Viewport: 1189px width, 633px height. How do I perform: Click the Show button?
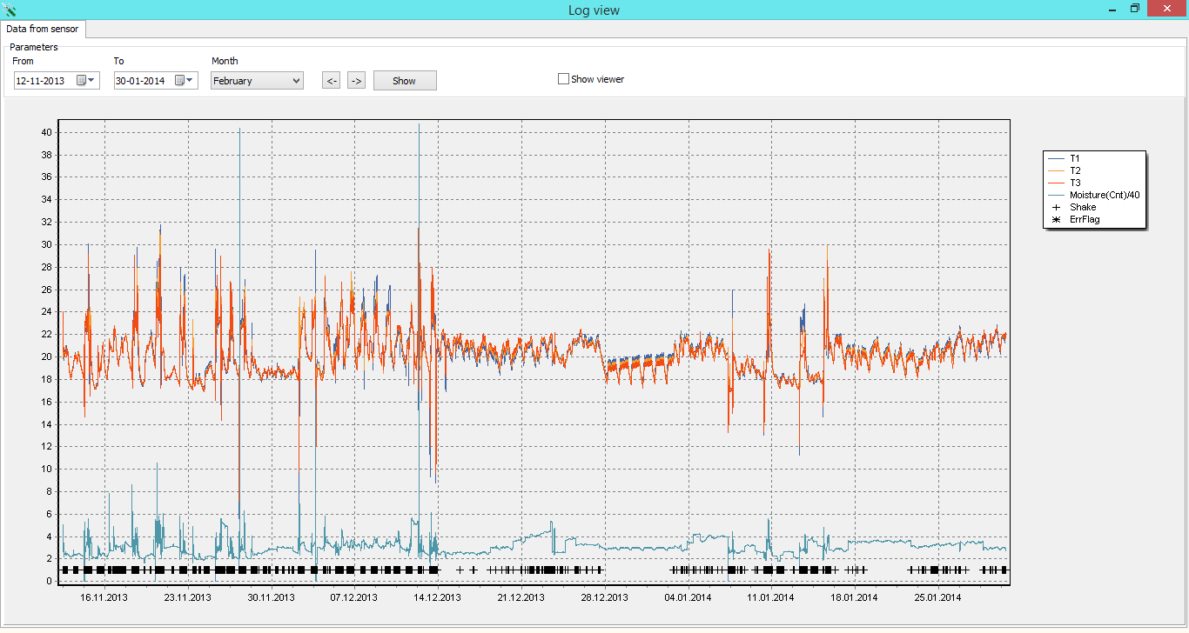405,81
